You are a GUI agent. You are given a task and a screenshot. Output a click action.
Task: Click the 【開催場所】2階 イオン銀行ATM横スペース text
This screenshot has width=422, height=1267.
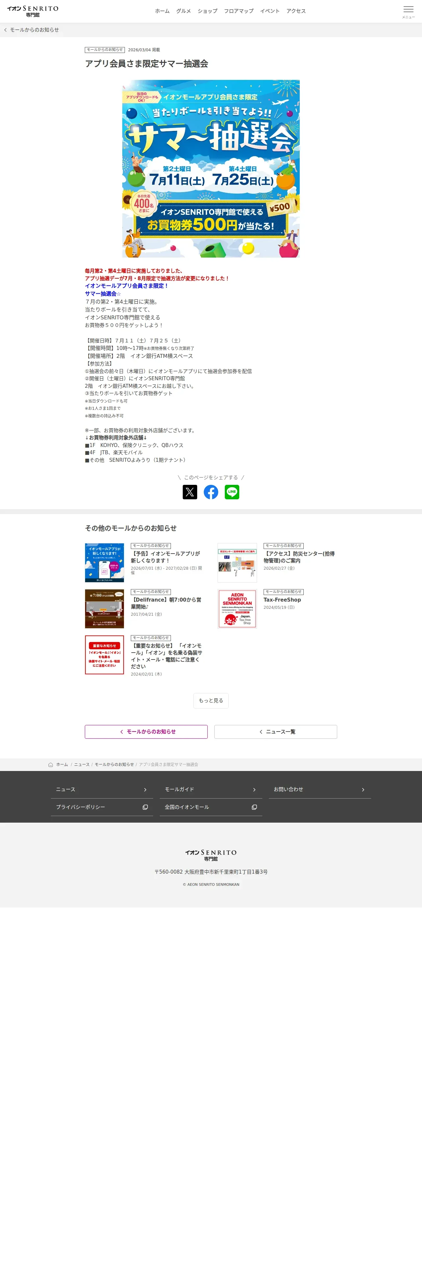139,356
